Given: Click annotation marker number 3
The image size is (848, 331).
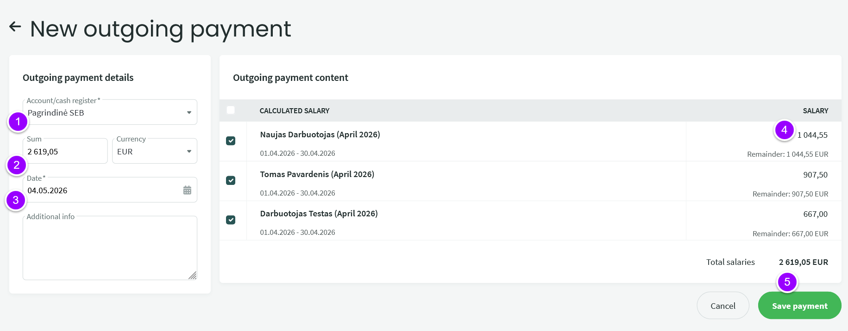Looking at the screenshot, I should 16,200.
